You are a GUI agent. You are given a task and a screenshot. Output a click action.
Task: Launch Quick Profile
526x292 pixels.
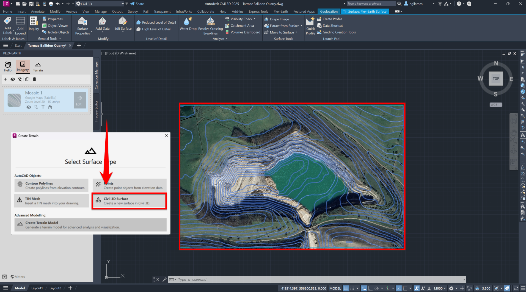pyautogui.click(x=310, y=26)
